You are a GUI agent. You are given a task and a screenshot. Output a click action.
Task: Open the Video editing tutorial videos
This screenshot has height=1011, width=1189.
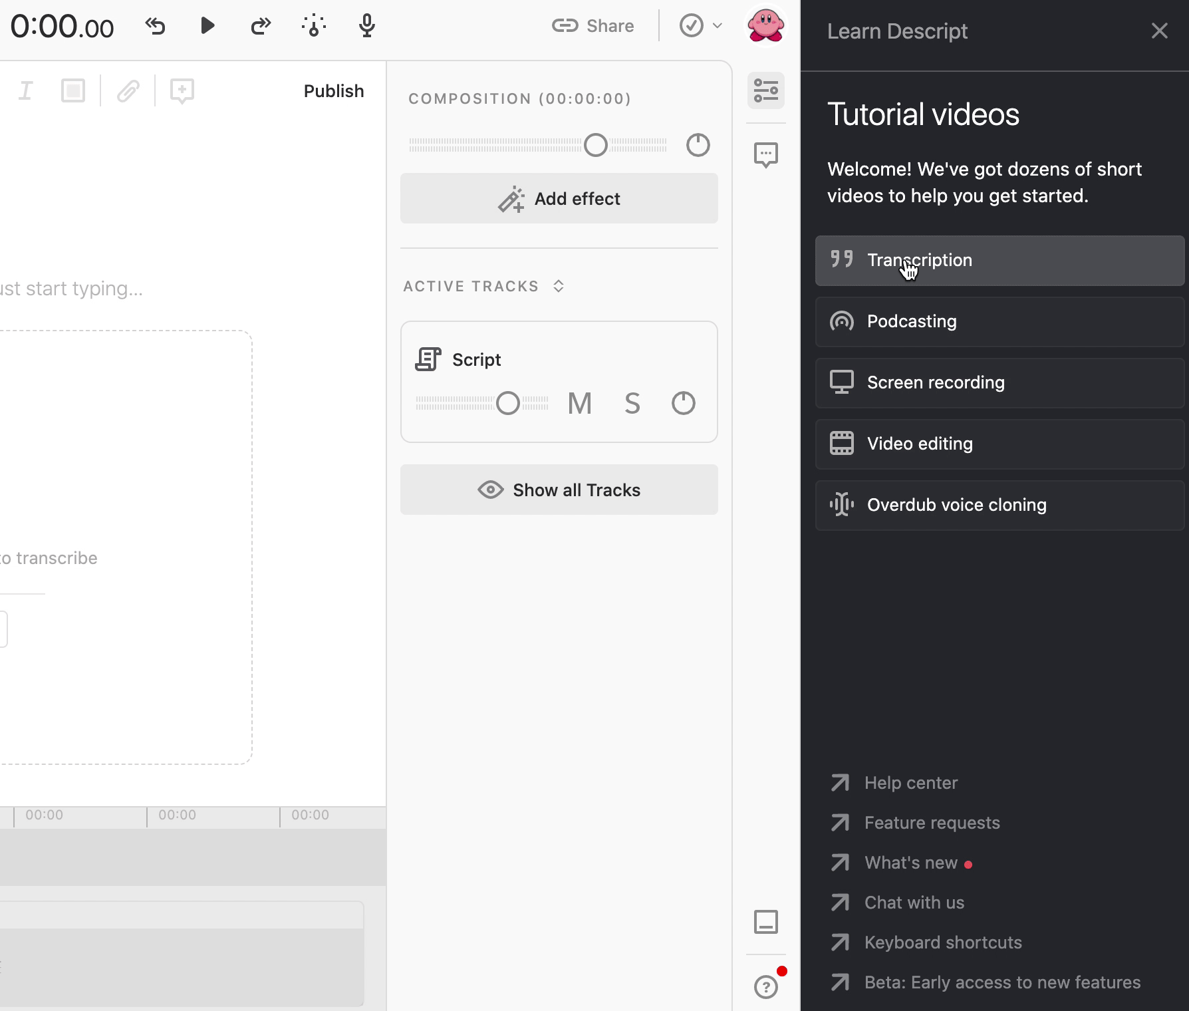[1000, 444]
